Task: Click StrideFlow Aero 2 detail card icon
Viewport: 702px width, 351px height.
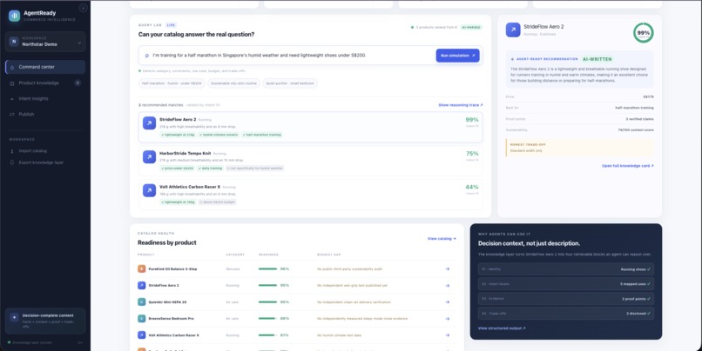Action: [x=513, y=30]
